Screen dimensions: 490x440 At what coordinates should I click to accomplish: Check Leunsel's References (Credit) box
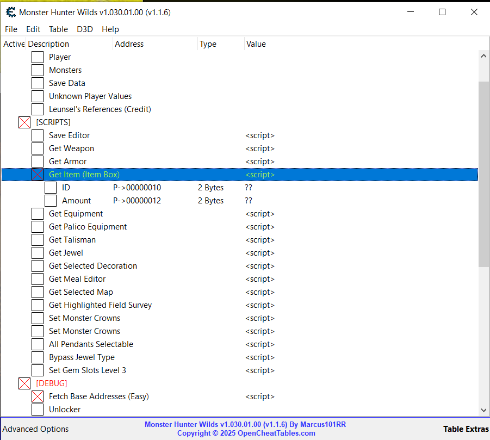point(38,109)
